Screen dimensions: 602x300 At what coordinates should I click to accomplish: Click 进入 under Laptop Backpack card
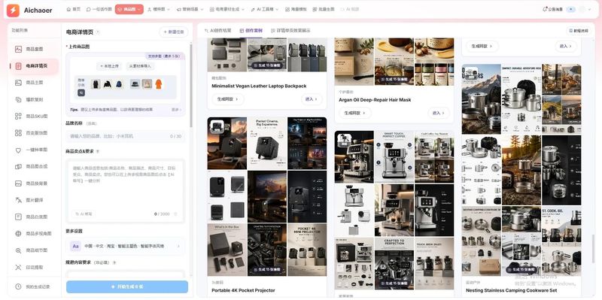coord(312,99)
